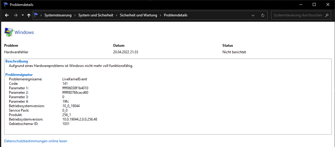Click the Windows heading text
This screenshot has width=335, height=147.
24,32
